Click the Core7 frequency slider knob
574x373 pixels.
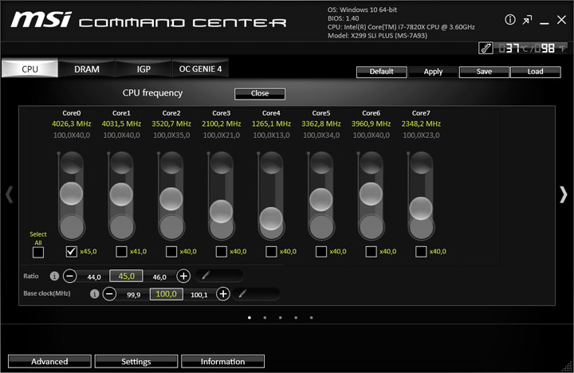pyautogui.click(x=421, y=208)
